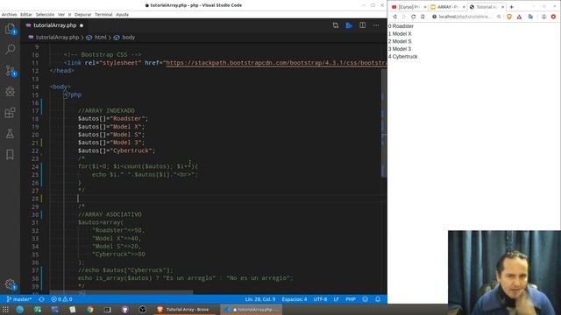
Task: Select the PHP language mode
Action: click(x=351, y=299)
